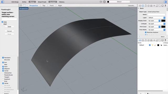
Task: Toggle the Vertex object snap
Action: click(x=3, y=83)
